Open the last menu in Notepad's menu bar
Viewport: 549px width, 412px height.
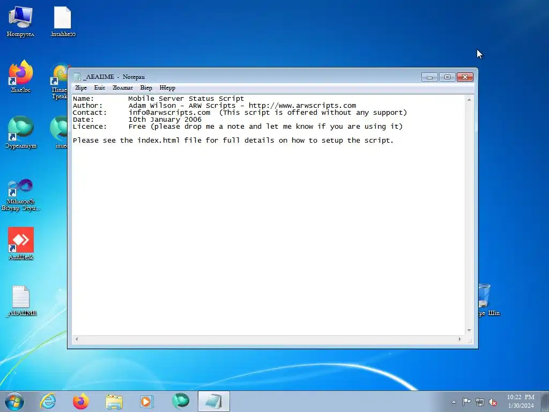tap(167, 87)
